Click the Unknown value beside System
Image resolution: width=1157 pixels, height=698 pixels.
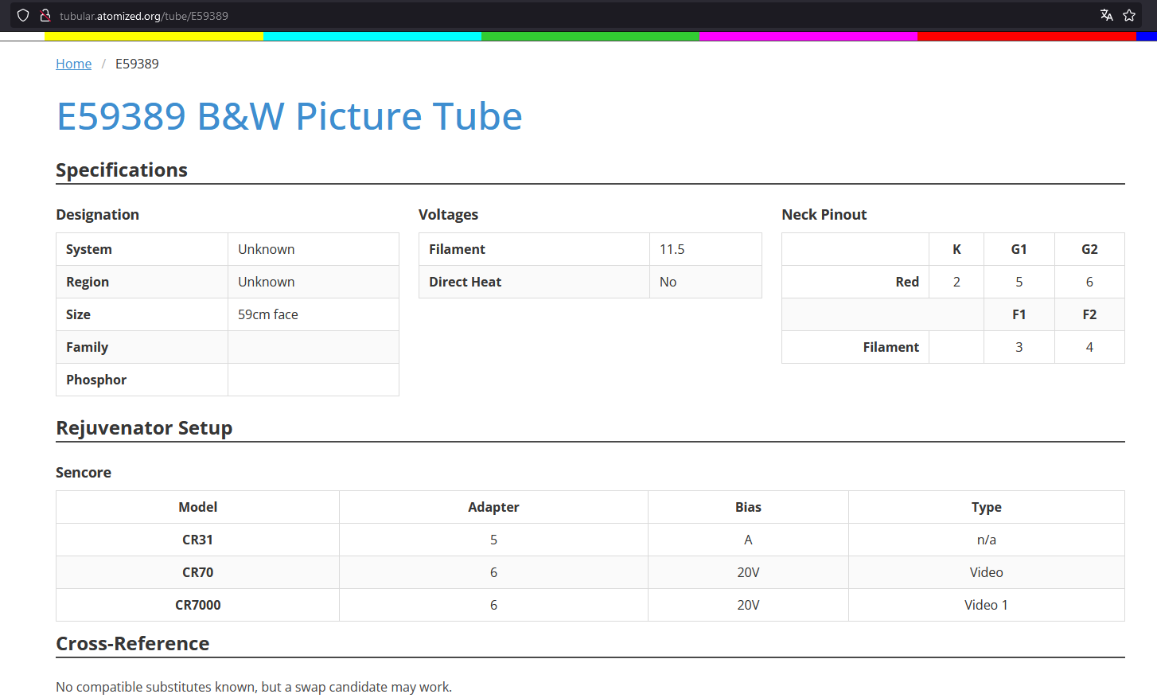coord(267,249)
